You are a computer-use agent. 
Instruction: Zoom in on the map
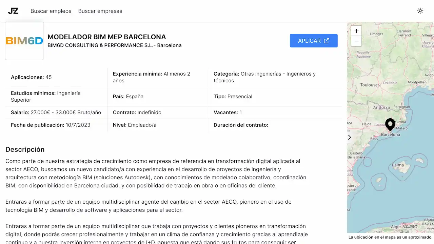356,31
